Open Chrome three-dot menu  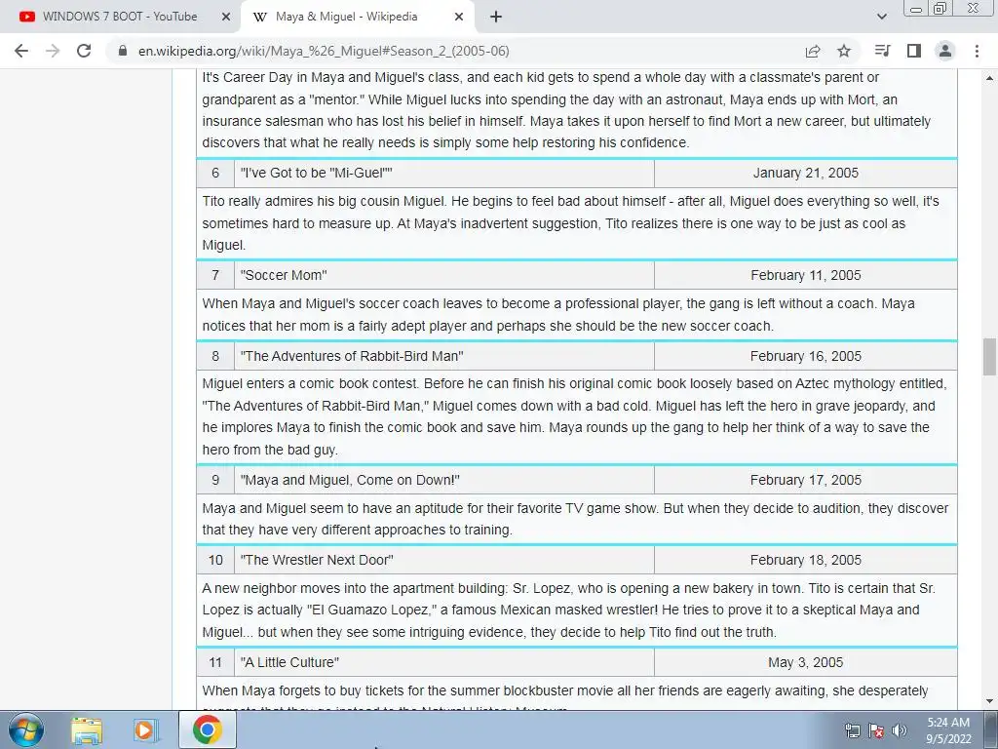click(x=977, y=51)
